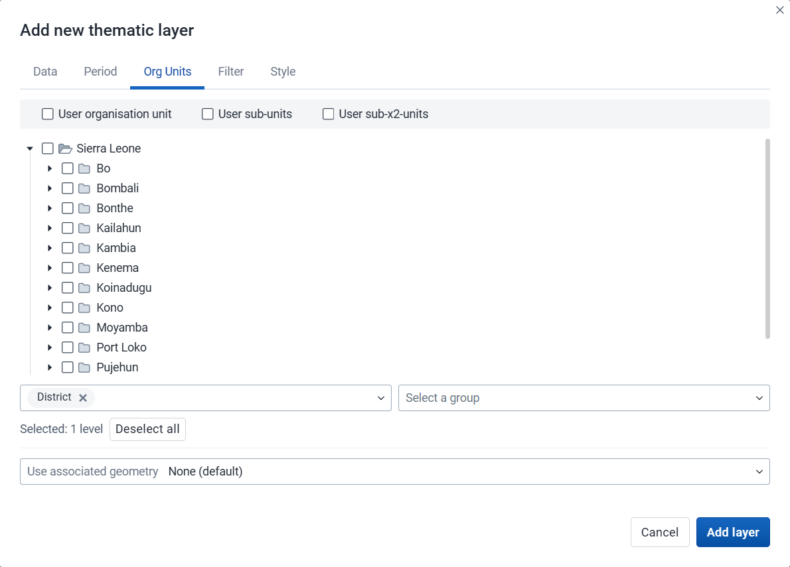Tick the User sub-units checkbox
The height and width of the screenshot is (567, 790).
tap(208, 114)
